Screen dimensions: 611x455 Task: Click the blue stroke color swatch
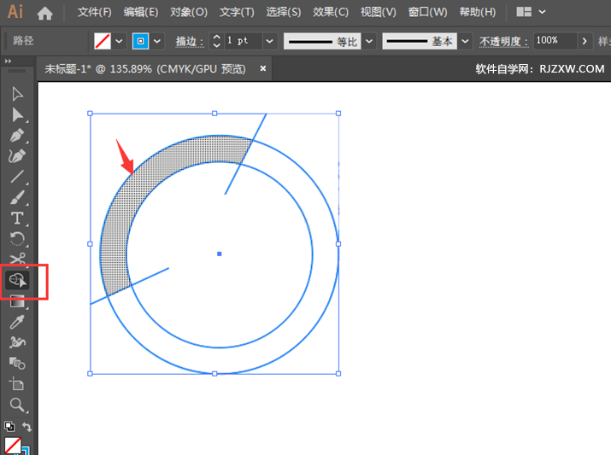pyautogui.click(x=141, y=41)
